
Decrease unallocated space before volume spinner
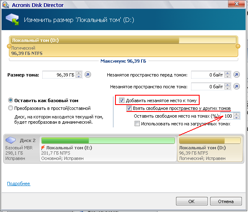(227, 76)
